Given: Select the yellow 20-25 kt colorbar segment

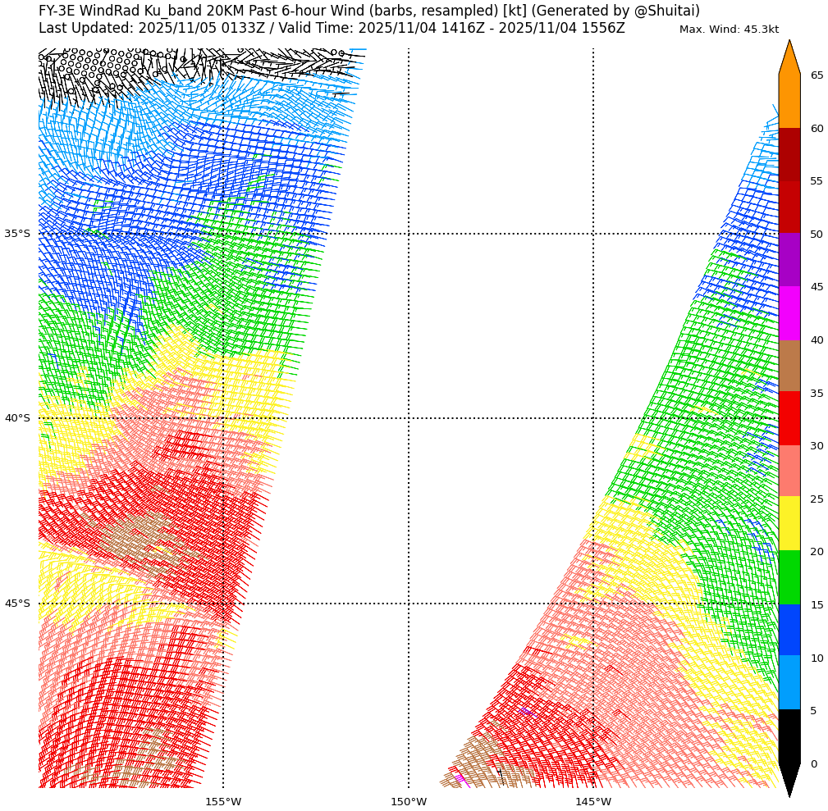Looking at the screenshot, I should click(789, 524).
